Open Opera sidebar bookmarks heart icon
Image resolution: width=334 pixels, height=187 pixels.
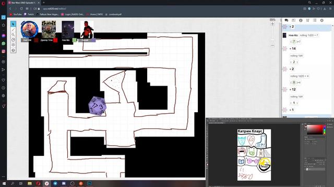4,80
